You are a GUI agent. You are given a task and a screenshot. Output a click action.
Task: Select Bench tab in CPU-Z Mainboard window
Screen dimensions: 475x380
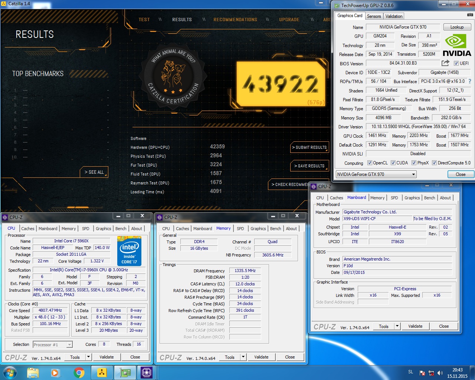pyautogui.click(x=429, y=198)
